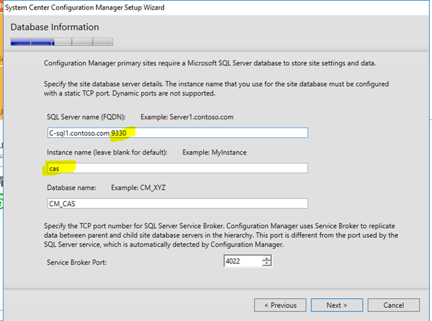
Task: Click the Database name label
Action: [71, 188]
